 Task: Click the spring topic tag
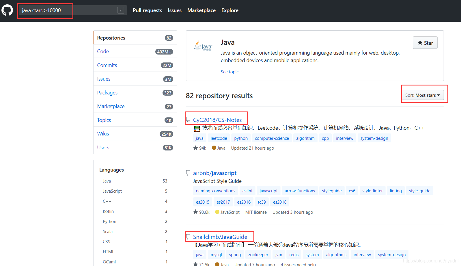tap(235, 255)
